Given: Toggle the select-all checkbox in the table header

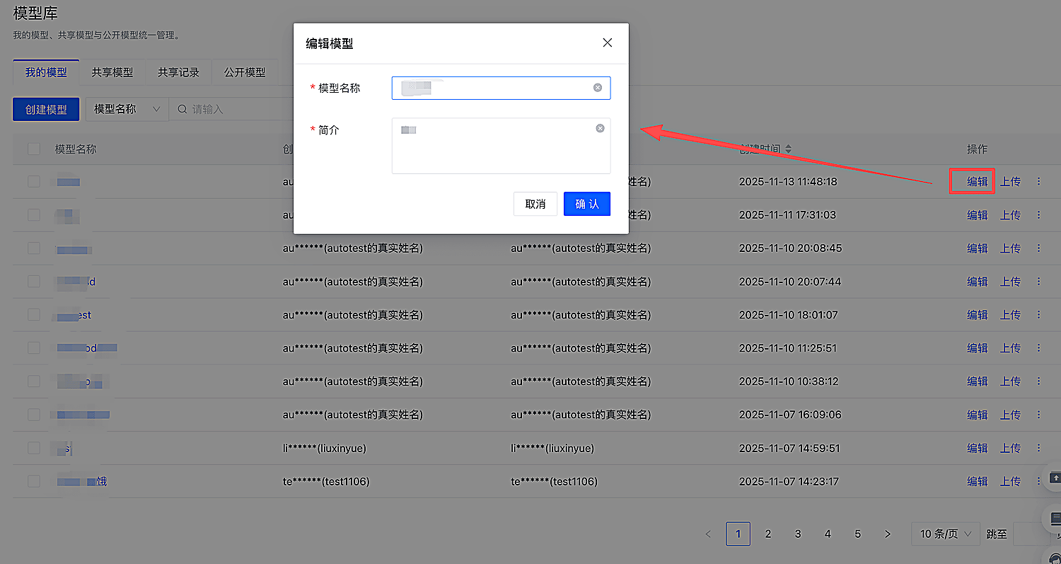Looking at the screenshot, I should pyautogui.click(x=34, y=149).
